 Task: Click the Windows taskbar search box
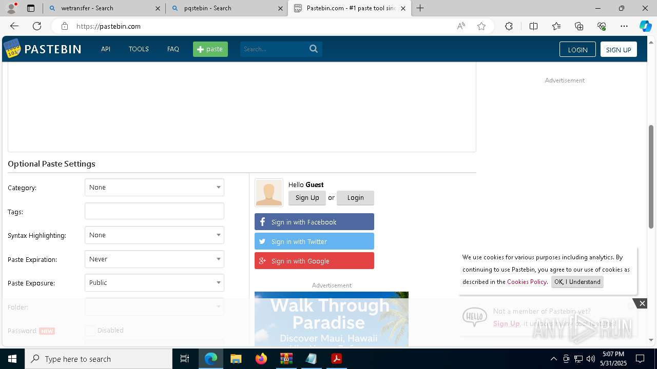99,359
